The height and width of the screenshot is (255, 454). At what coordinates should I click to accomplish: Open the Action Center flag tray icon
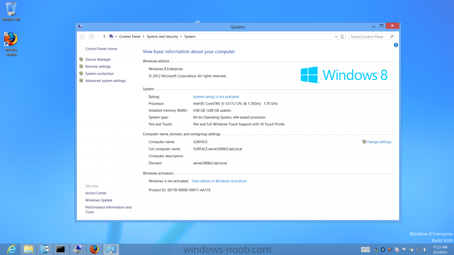404,249
